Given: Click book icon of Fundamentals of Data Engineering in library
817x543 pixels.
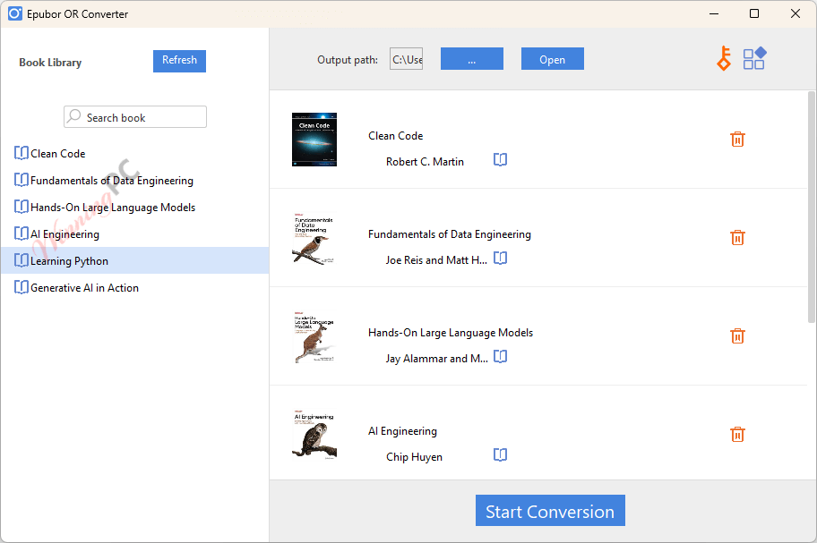Looking at the screenshot, I should pyautogui.click(x=21, y=180).
